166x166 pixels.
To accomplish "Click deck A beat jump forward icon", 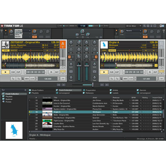I will point(32,79).
